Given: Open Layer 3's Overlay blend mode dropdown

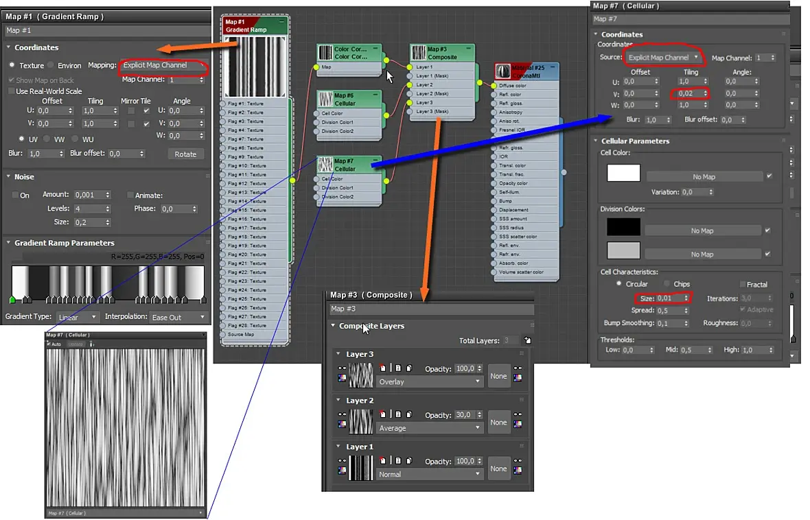Looking at the screenshot, I should click(x=430, y=381).
